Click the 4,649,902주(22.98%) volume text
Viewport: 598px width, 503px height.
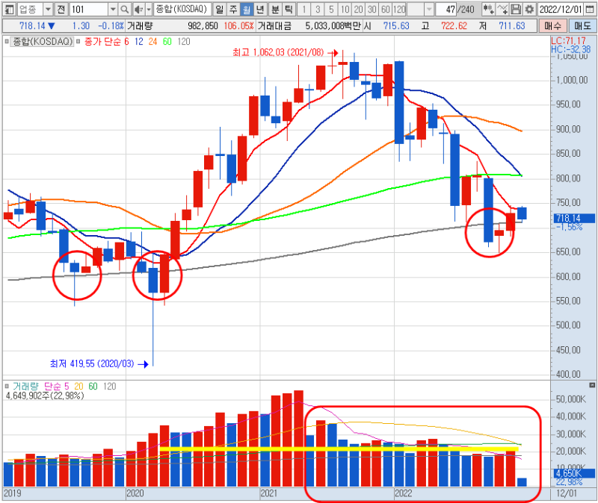[45, 396]
